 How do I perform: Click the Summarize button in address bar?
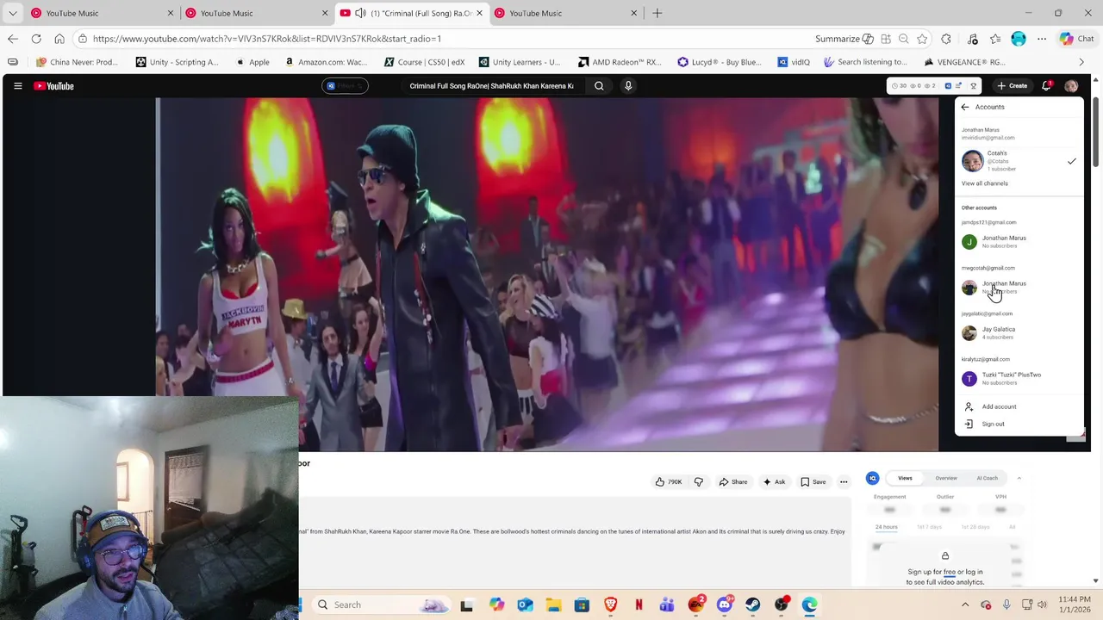(844, 39)
